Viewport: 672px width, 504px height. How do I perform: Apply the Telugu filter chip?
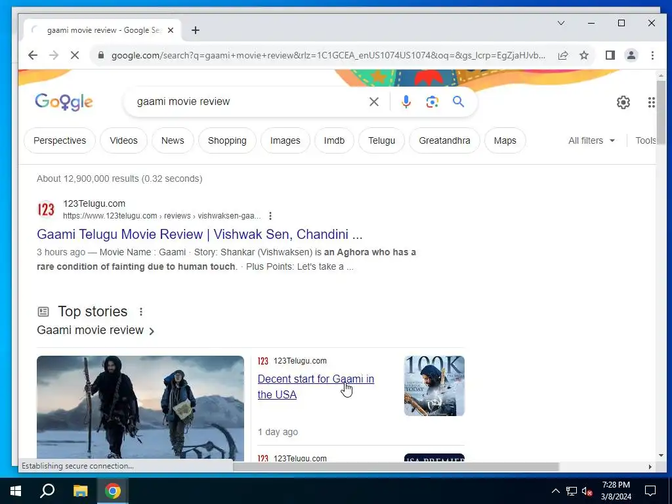(381, 140)
